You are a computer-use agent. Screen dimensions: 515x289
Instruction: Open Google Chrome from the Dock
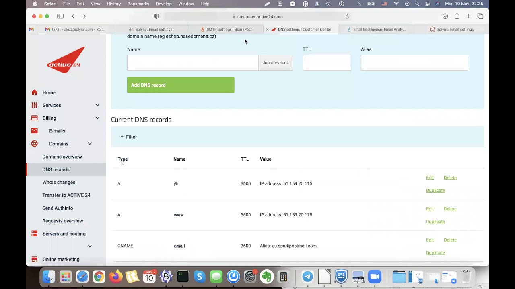point(99,277)
